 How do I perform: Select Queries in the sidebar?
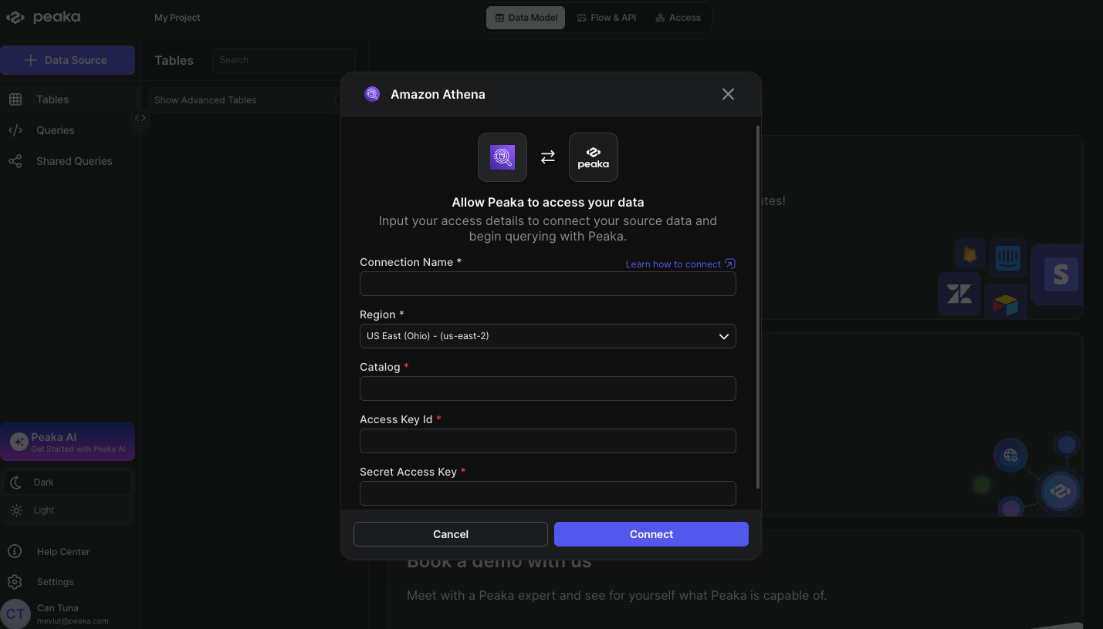[x=56, y=130]
